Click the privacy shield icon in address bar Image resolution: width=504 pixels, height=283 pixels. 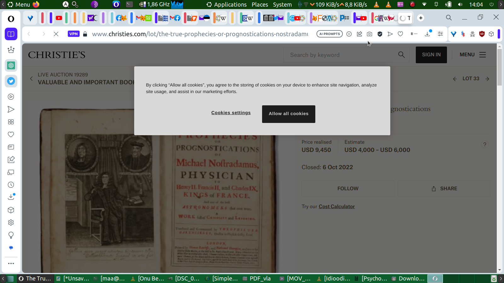380,34
